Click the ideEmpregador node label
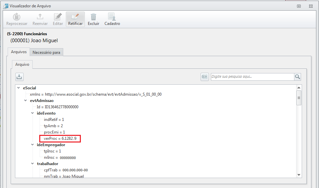 (x=51, y=145)
